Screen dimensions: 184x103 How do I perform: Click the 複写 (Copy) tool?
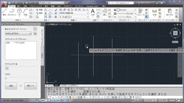pos(39,13)
